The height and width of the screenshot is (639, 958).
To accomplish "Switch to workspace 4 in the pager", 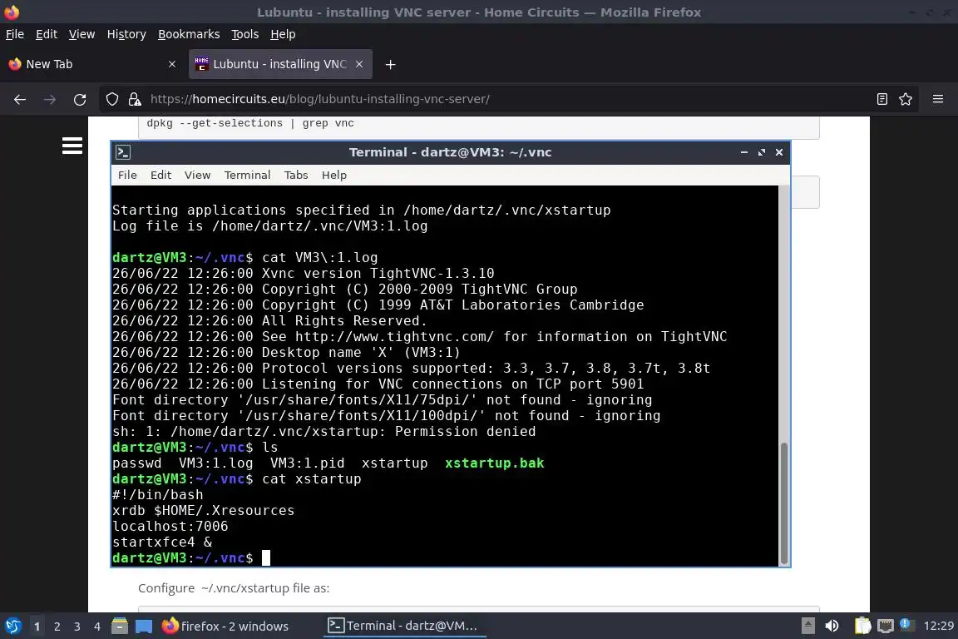I will point(96,627).
